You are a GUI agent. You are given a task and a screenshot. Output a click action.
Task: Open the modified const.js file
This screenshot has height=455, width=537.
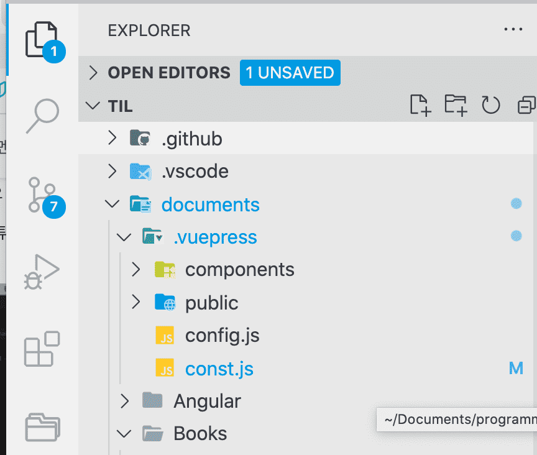pos(219,369)
